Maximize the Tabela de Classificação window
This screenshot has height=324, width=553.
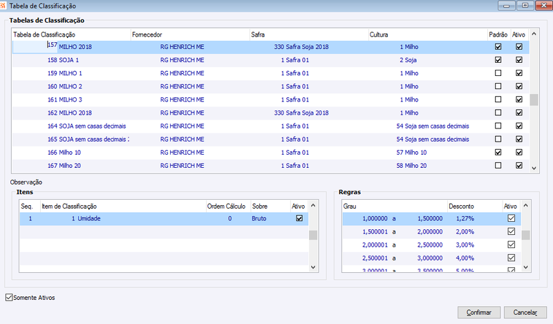pyautogui.click(x=525, y=6)
